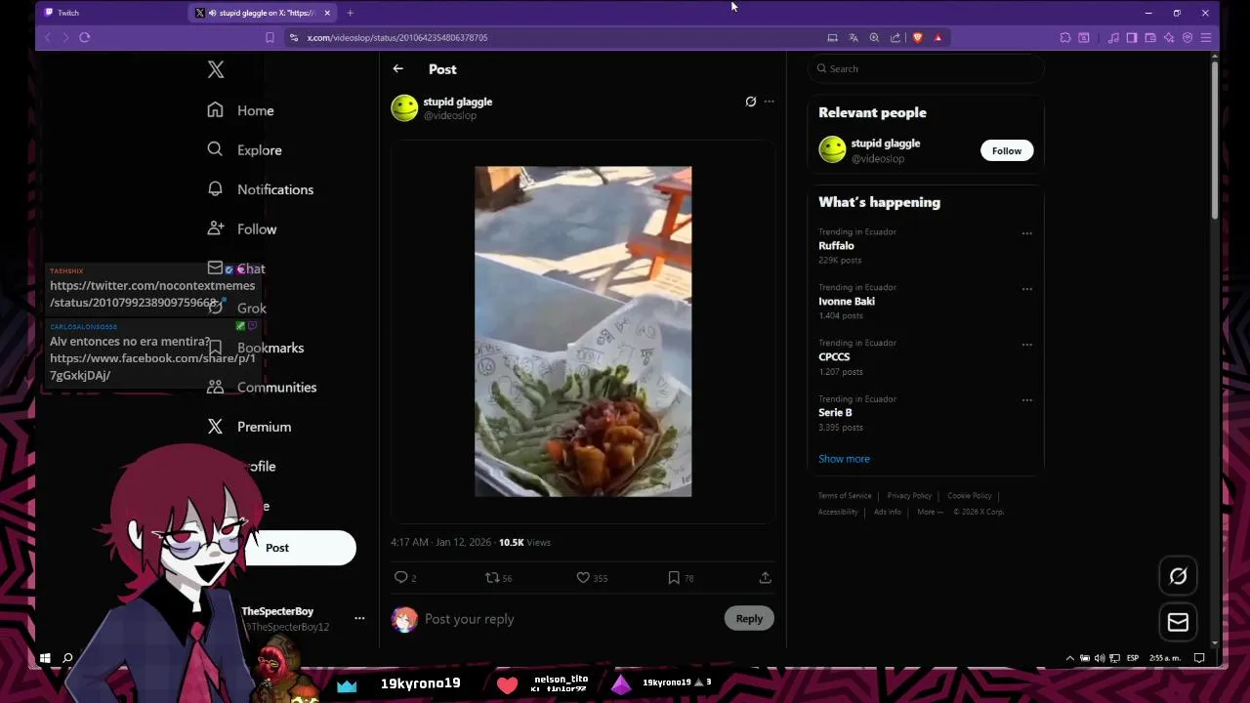Click Show more under What's happening
Image resolution: width=1250 pixels, height=703 pixels.
844,459
